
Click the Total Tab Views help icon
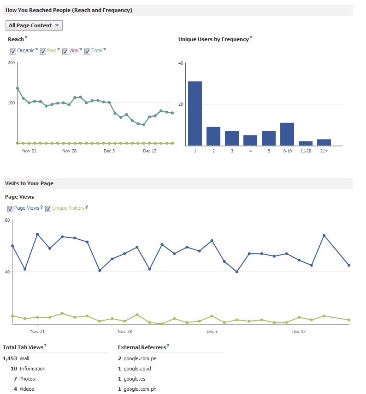[x=45, y=346]
